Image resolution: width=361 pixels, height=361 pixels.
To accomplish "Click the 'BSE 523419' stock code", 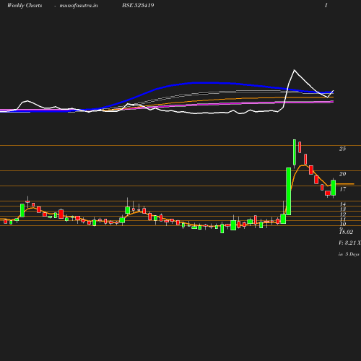I will [138, 5].
